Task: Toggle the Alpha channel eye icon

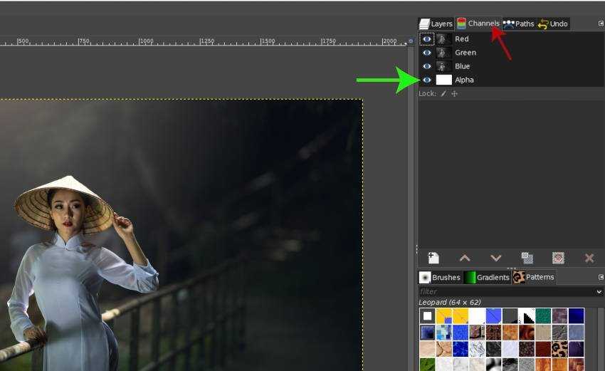Action: (x=427, y=80)
